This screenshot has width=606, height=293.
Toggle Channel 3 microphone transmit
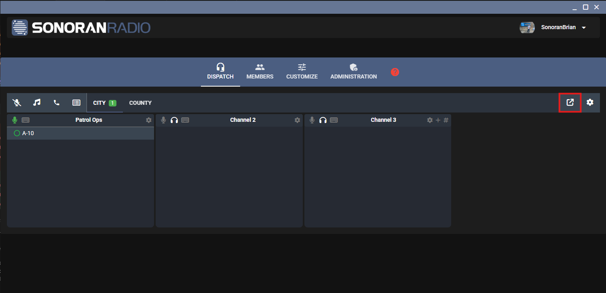[312, 120]
